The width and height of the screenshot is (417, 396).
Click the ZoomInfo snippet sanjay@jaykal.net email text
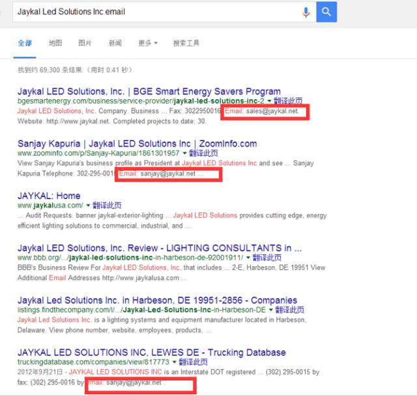tap(168, 174)
